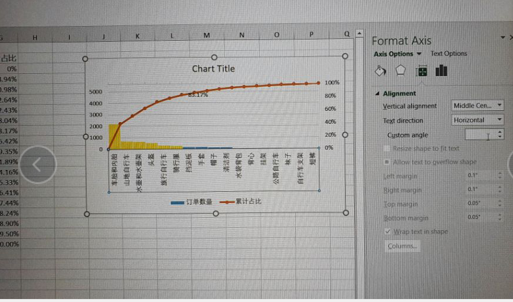
Task: Click the 水袋背包 category label
Action: (x=239, y=165)
